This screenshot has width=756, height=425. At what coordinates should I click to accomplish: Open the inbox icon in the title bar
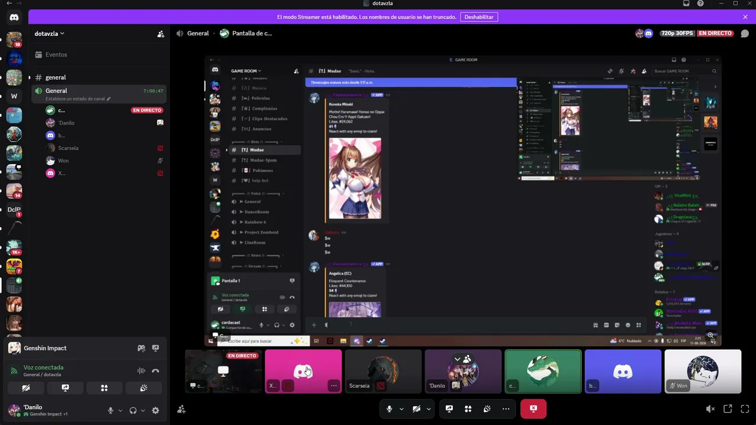pyautogui.click(x=686, y=4)
